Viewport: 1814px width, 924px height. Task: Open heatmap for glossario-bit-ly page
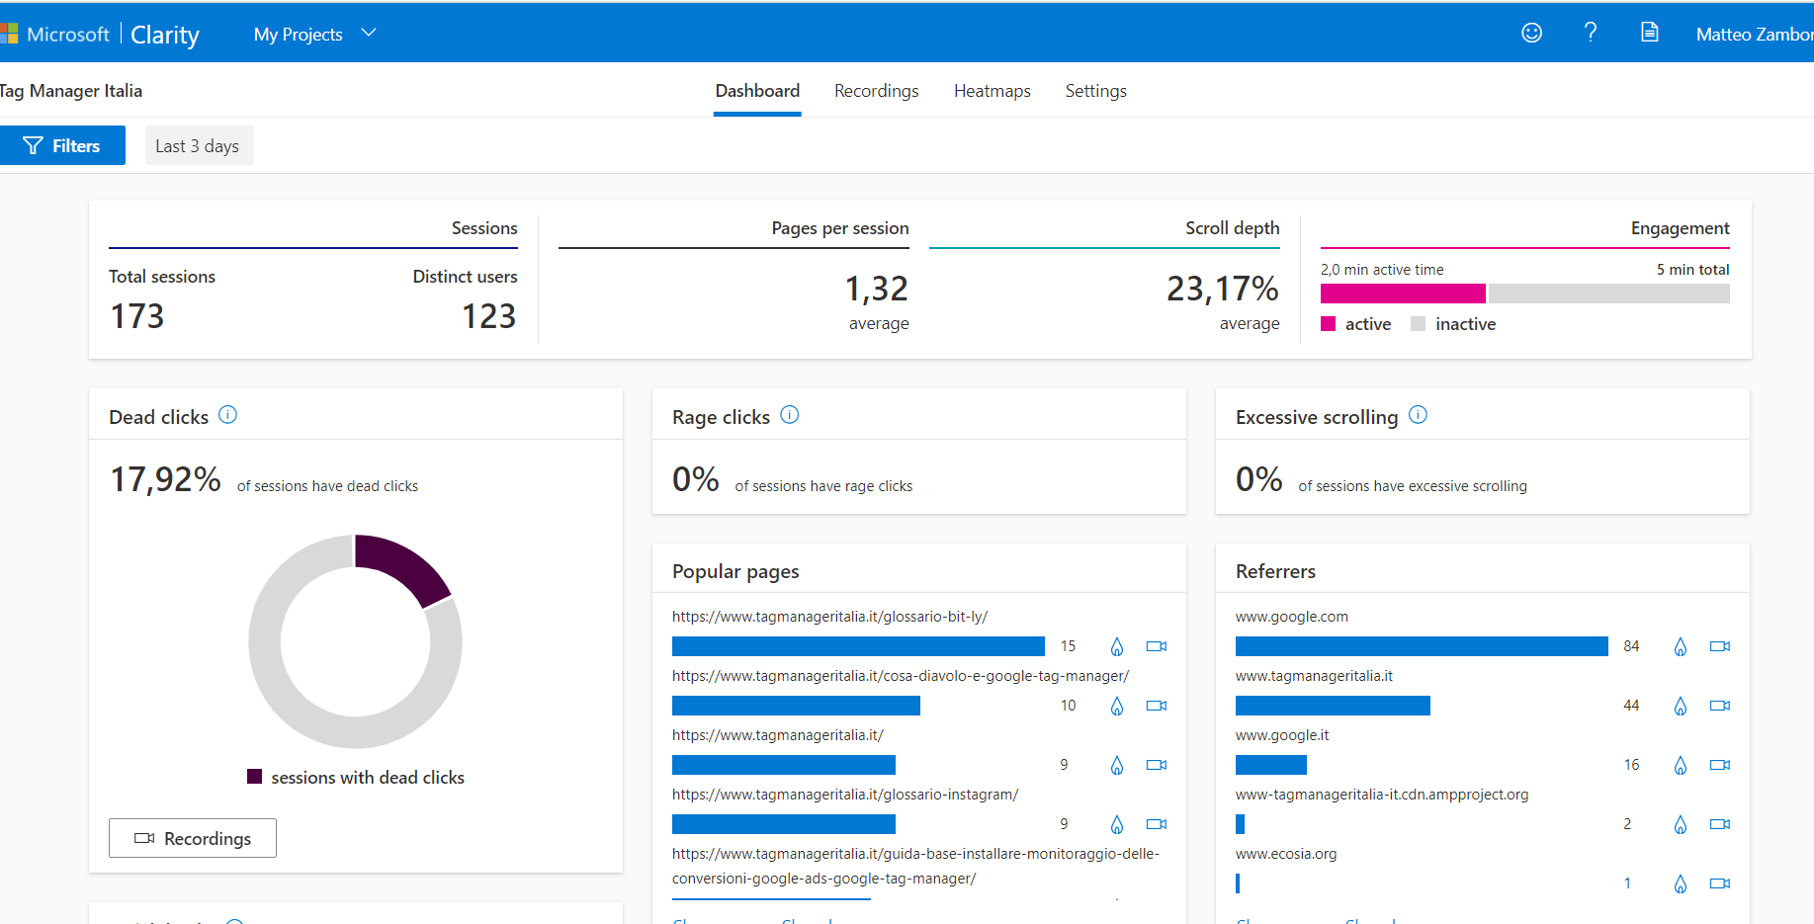[1117, 646]
